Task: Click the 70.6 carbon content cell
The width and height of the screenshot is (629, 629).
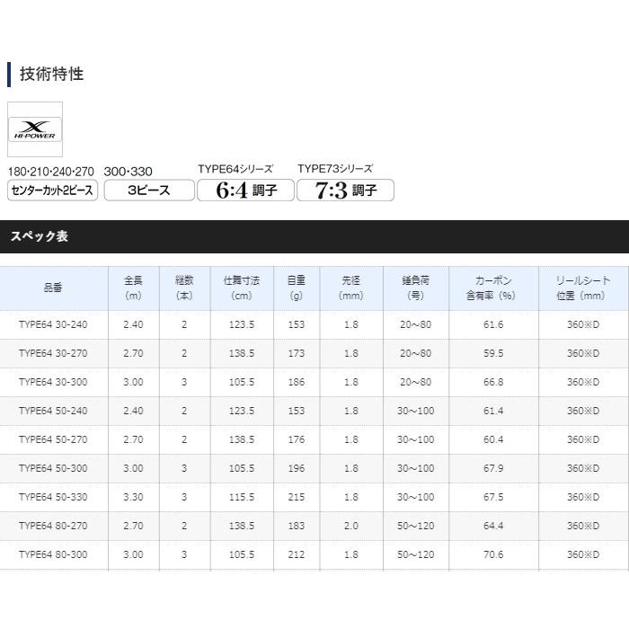Action: pos(493,554)
